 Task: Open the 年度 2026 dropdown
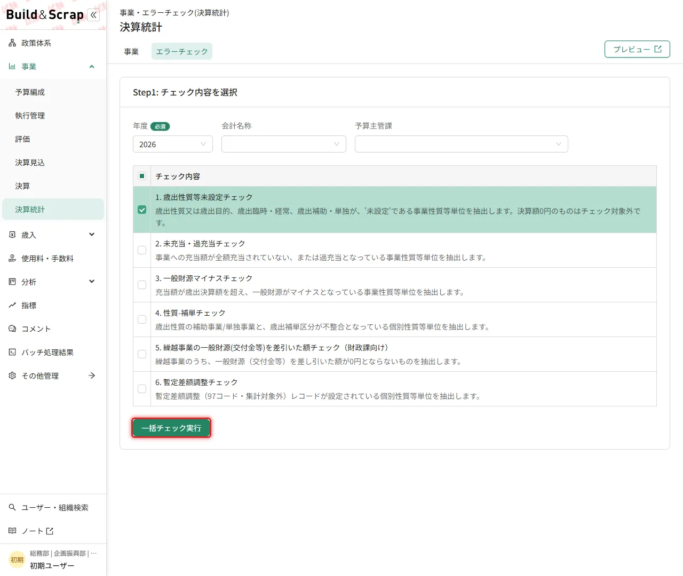pyautogui.click(x=173, y=144)
